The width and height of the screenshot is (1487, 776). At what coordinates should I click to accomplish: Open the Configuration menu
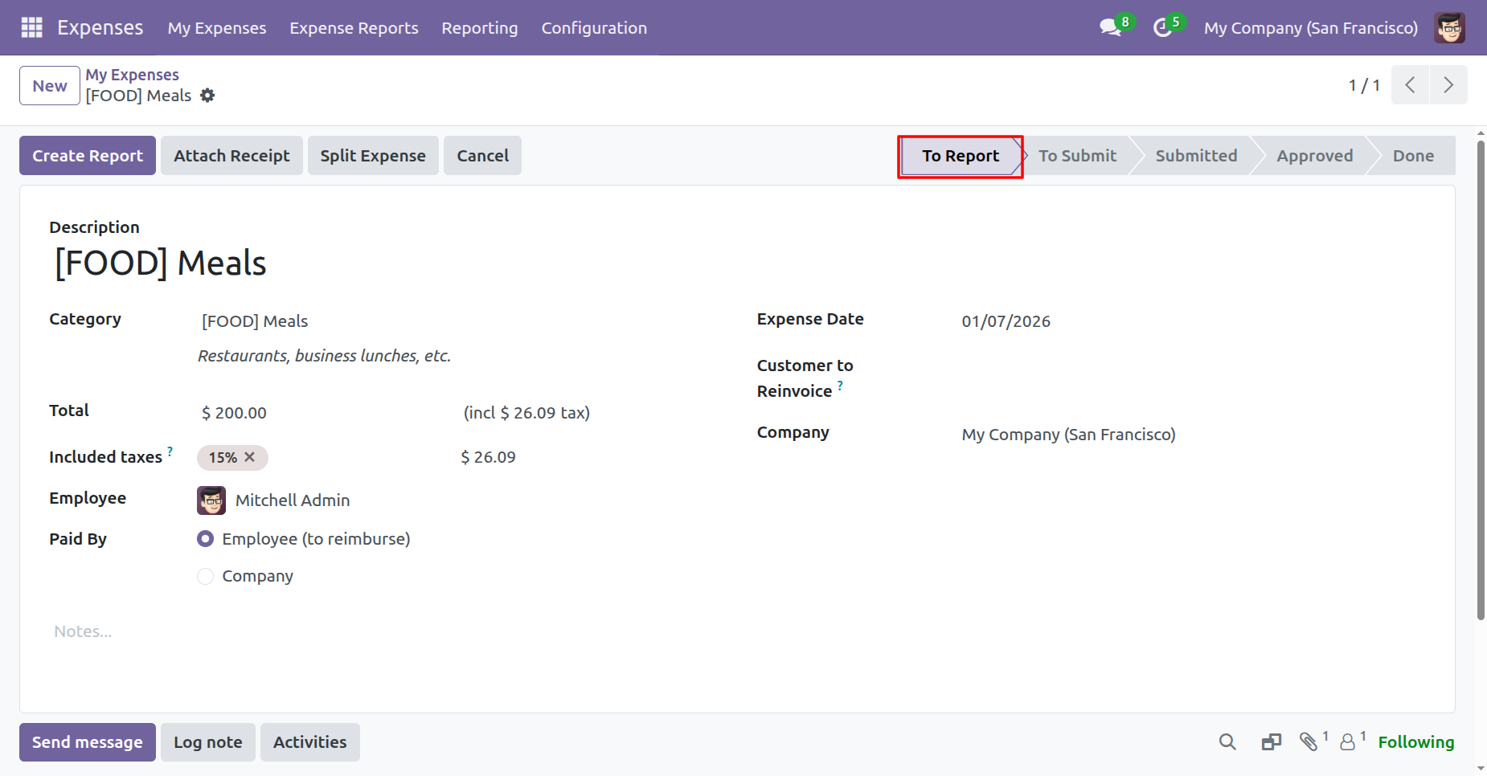point(593,28)
